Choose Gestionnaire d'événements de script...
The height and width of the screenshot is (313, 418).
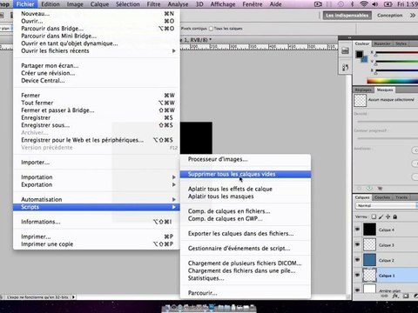click(246, 249)
